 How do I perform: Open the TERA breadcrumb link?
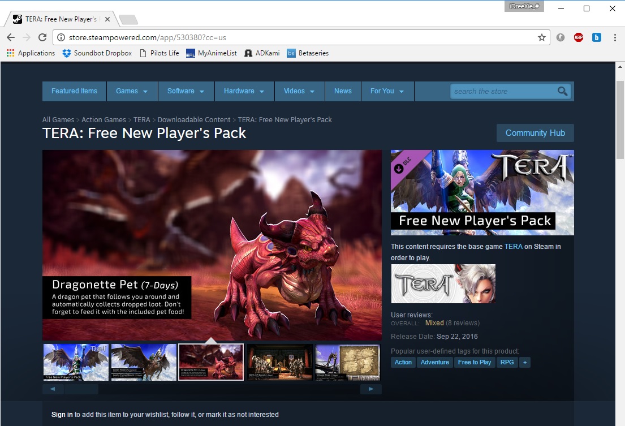click(141, 119)
